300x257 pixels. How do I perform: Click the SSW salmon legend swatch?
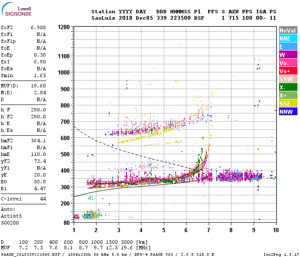click(288, 79)
